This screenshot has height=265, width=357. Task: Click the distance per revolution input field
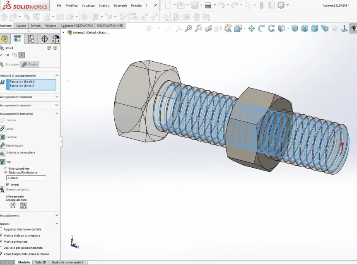[x=26, y=178]
